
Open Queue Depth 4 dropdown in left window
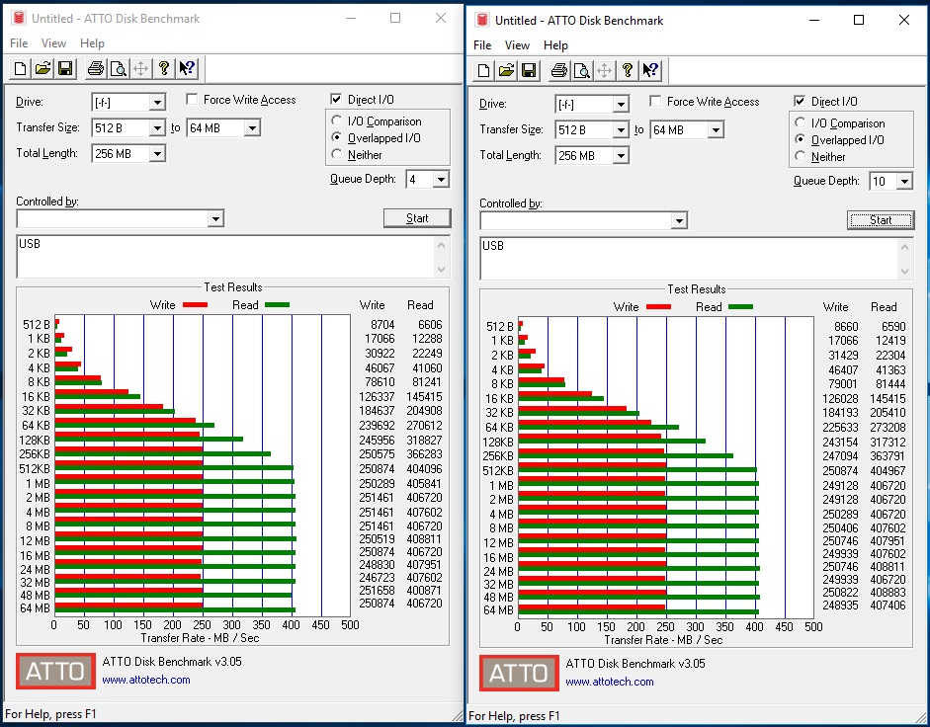pyautogui.click(x=441, y=179)
